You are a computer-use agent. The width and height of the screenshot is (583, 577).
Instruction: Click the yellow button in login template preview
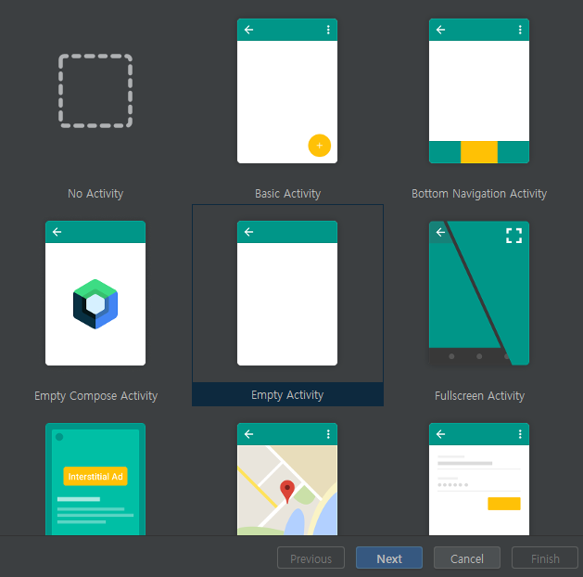pyautogui.click(x=504, y=504)
